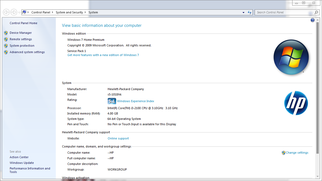The height and width of the screenshot is (181, 322).
Task: Click the shield icon beside Change settings
Action: [283, 153]
